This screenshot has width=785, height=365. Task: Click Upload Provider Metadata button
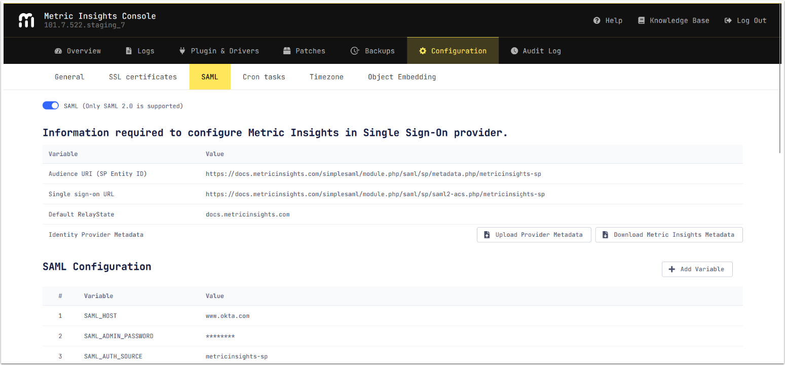[x=534, y=235]
